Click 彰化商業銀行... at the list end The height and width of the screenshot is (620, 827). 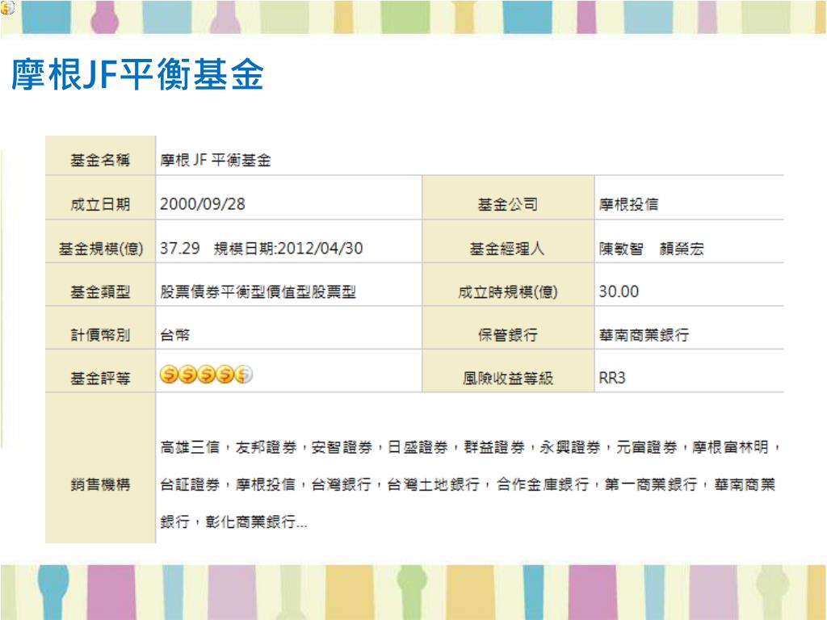point(256,522)
